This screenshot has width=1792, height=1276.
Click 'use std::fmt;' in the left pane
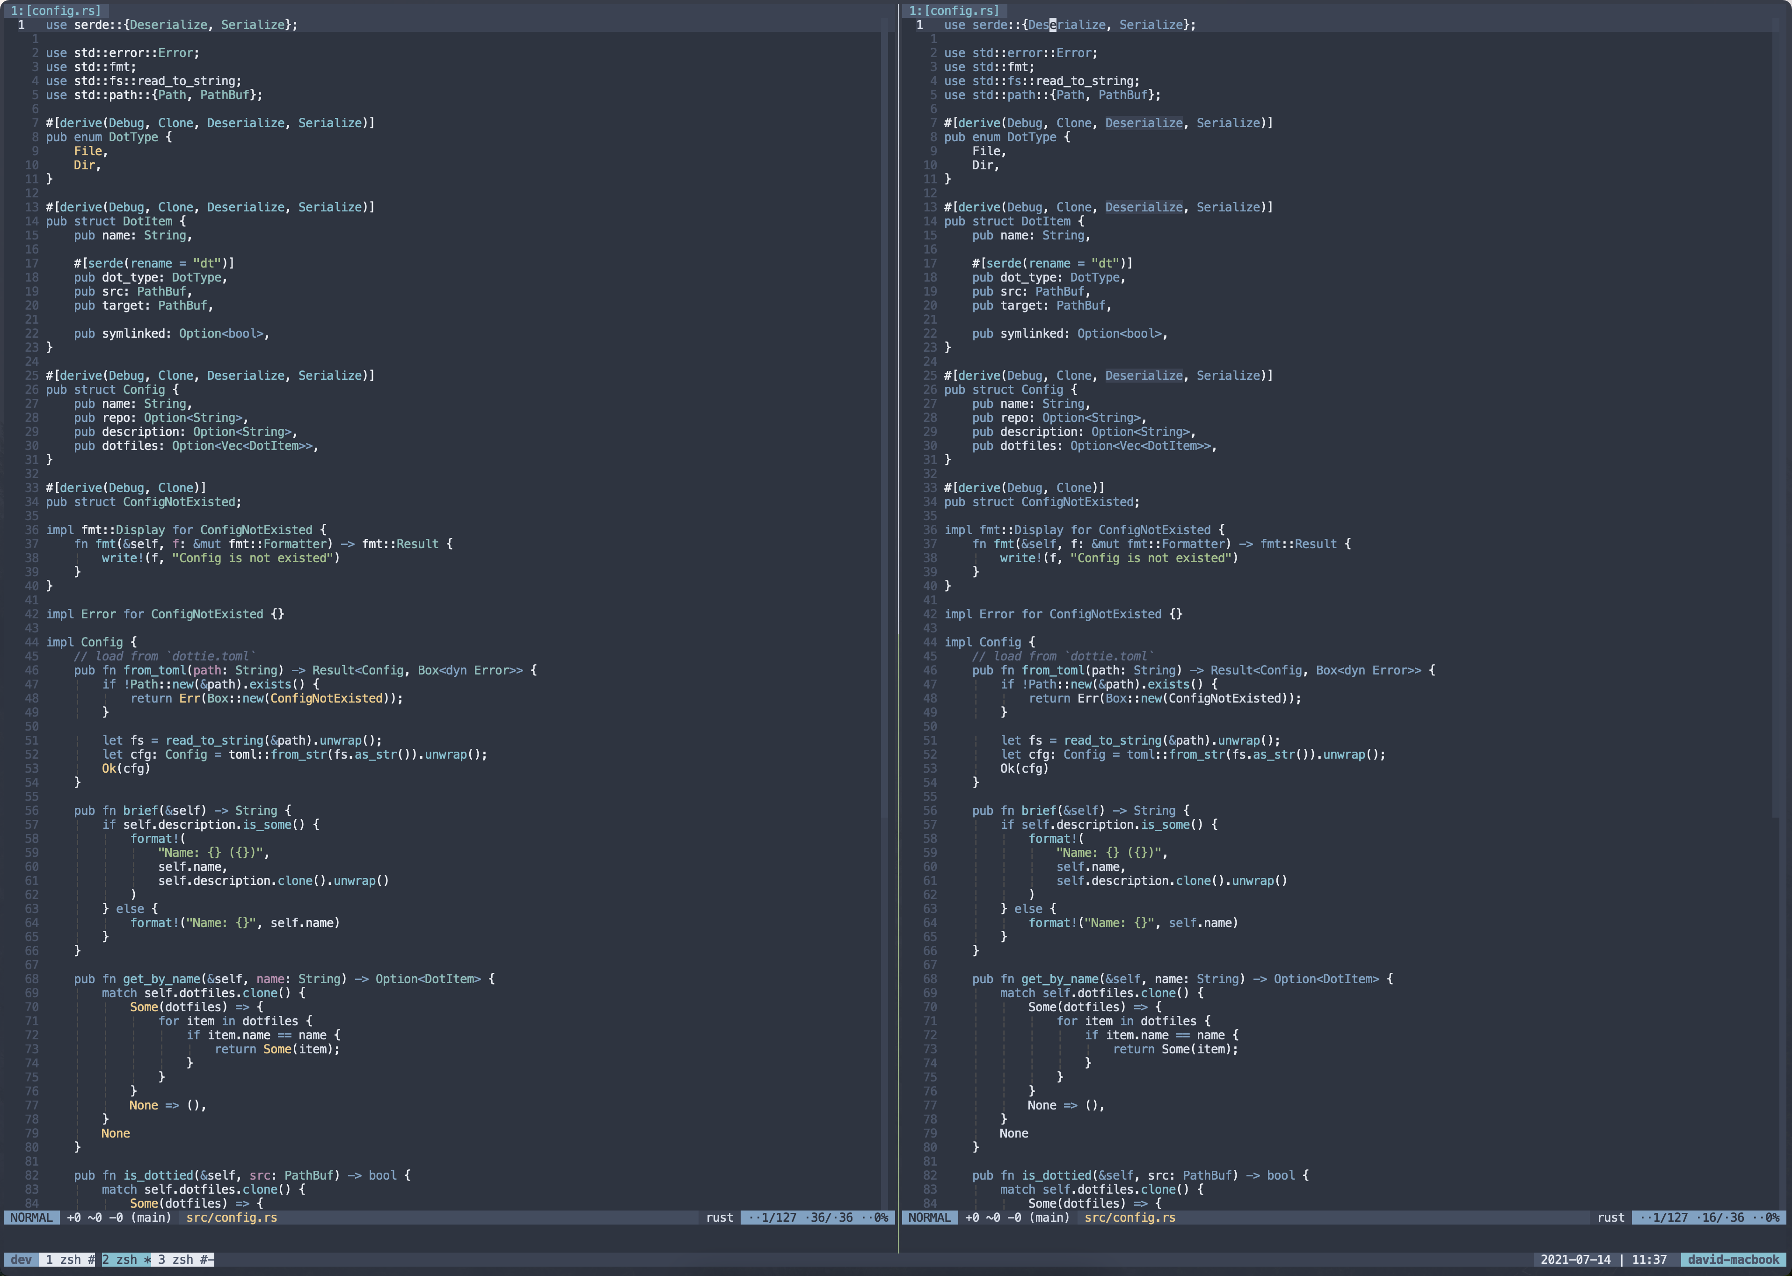(x=90, y=67)
